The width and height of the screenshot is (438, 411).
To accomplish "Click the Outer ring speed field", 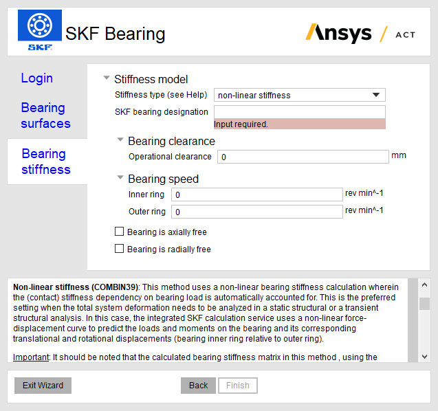I will [x=256, y=212].
